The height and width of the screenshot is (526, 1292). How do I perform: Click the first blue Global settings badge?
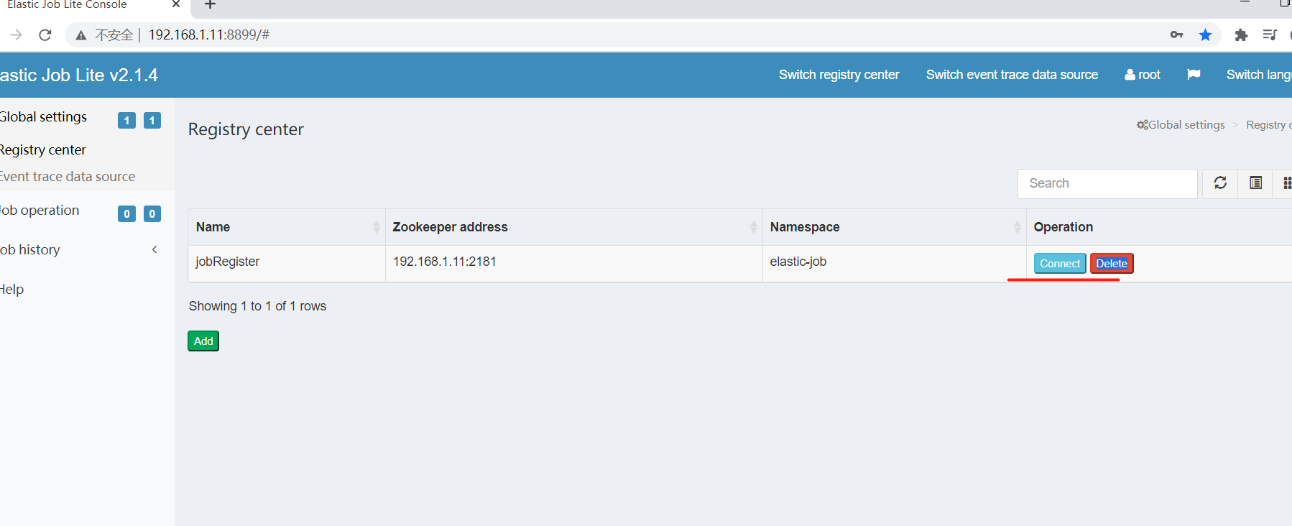coord(126,121)
